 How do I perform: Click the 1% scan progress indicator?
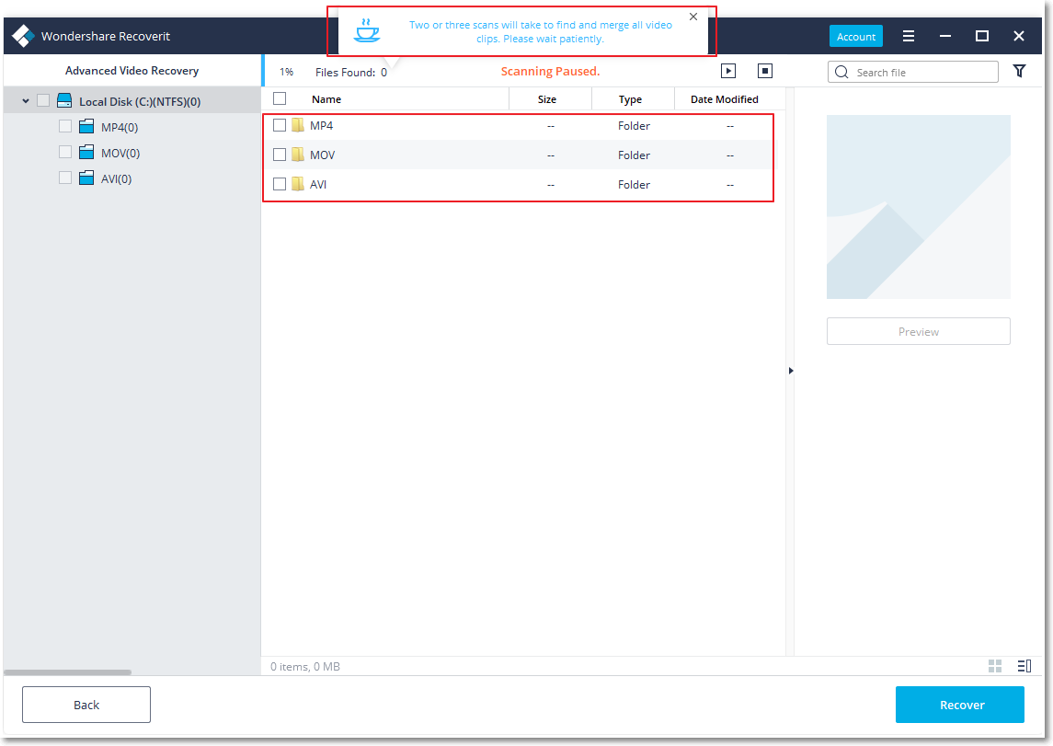coord(287,72)
